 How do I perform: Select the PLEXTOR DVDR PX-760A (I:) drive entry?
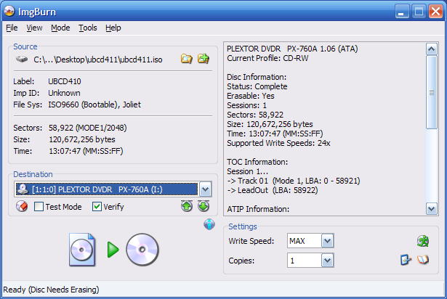pyautogui.click(x=107, y=189)
